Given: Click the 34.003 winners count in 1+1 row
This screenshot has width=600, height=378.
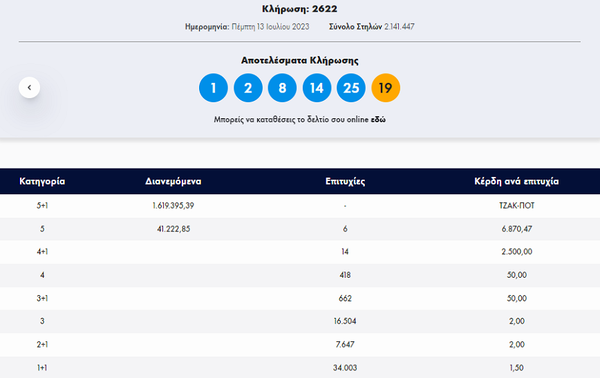Looking at the screenshot, I should click(x=345, y=368).
